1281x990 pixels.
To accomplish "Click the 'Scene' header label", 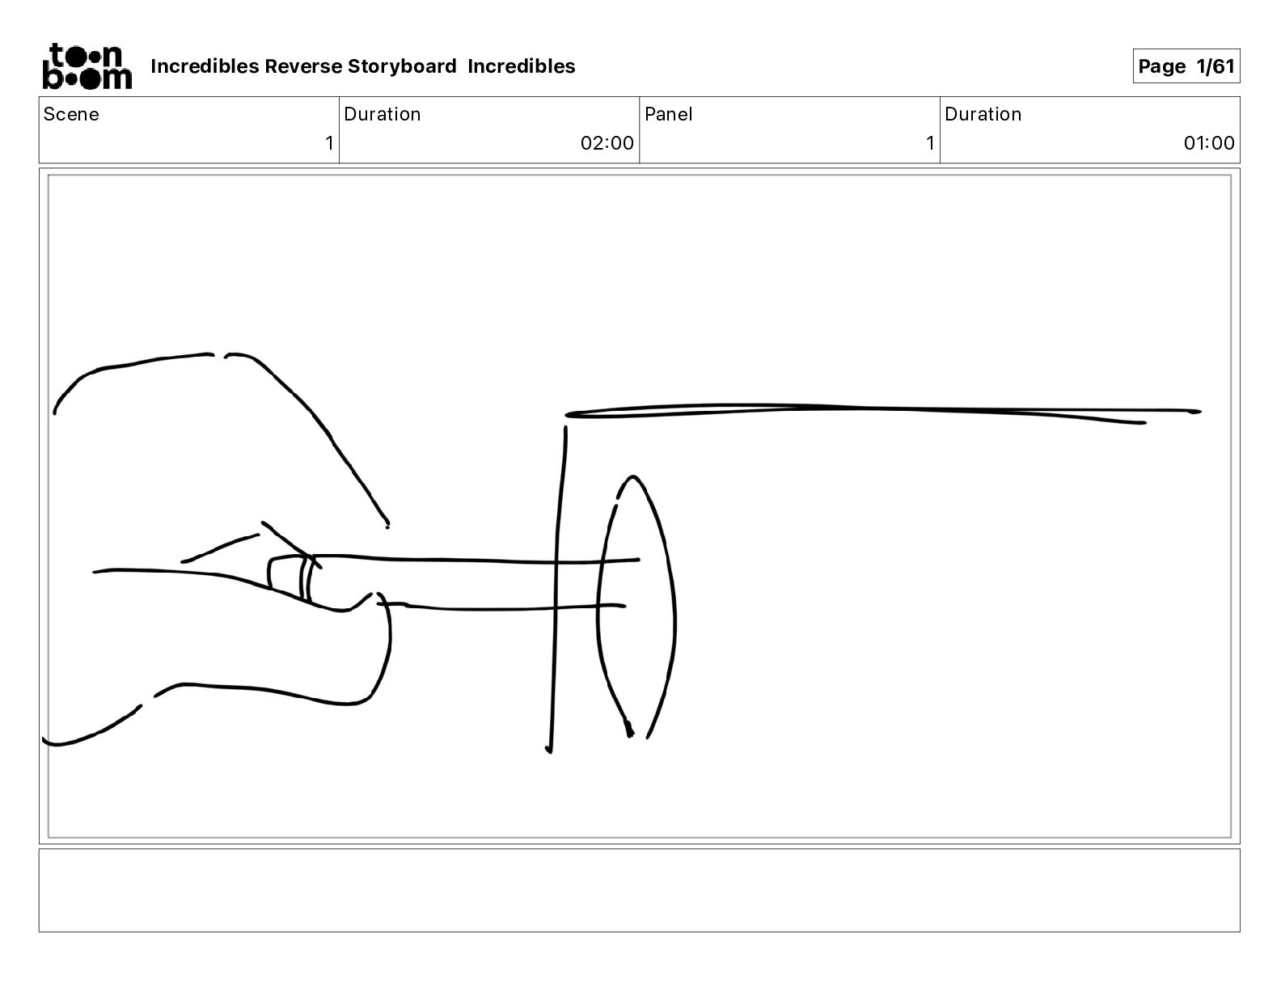I will coord(71,114).
